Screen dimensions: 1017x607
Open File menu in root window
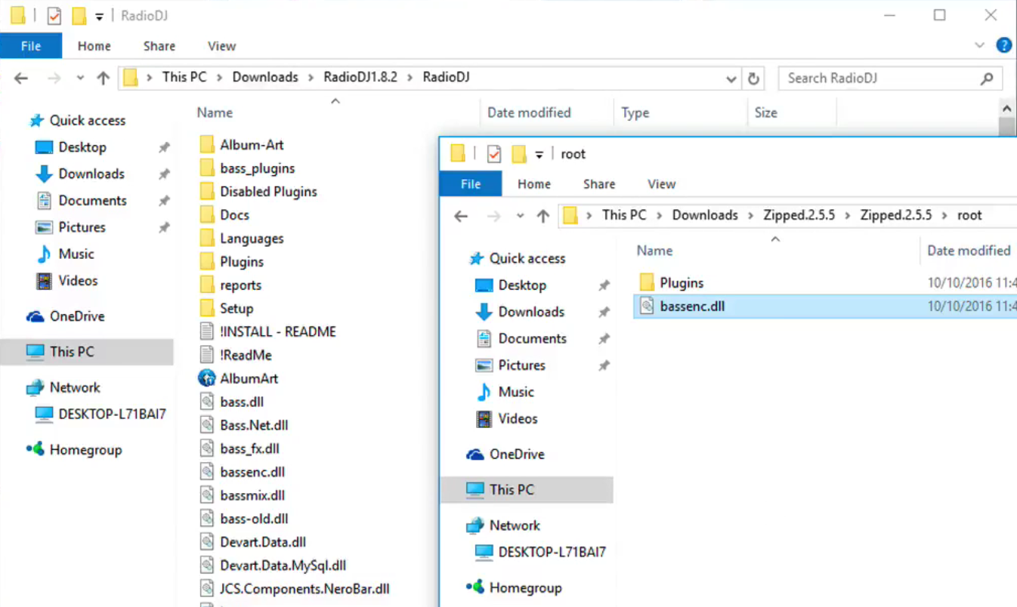471,184
